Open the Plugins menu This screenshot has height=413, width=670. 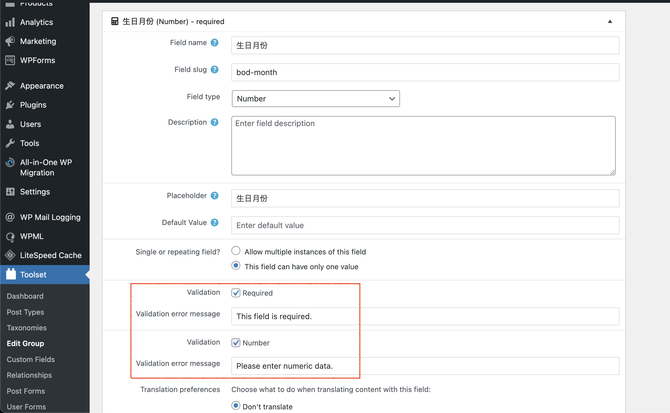coord(45,105)
